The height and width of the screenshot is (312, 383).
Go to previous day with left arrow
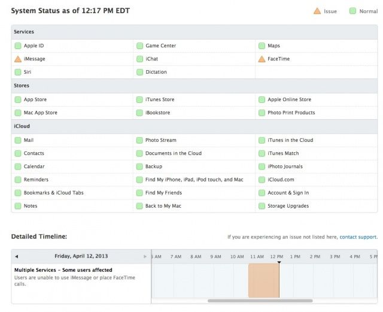click(x=16, y=256)
